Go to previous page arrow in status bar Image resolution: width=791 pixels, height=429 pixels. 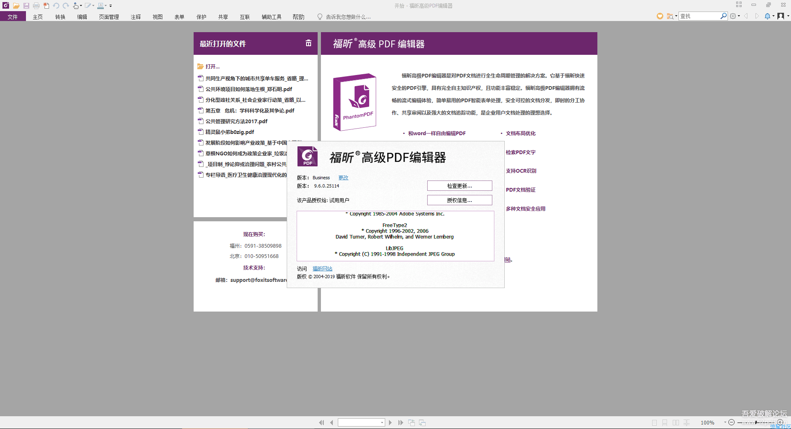coord(332,422)
